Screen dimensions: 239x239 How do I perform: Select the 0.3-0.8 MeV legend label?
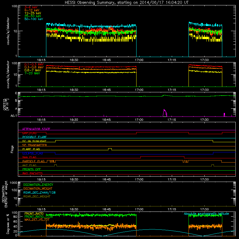pyautogui.click(x=34, y=67)
